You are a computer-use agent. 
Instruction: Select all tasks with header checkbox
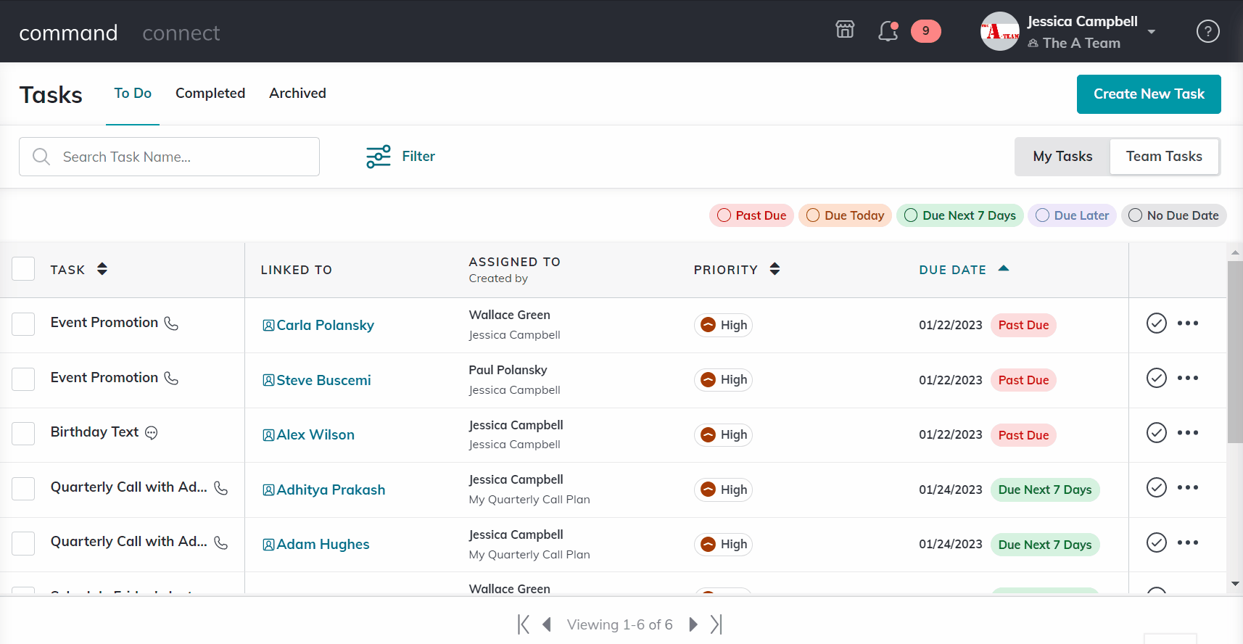click(23, 269)
